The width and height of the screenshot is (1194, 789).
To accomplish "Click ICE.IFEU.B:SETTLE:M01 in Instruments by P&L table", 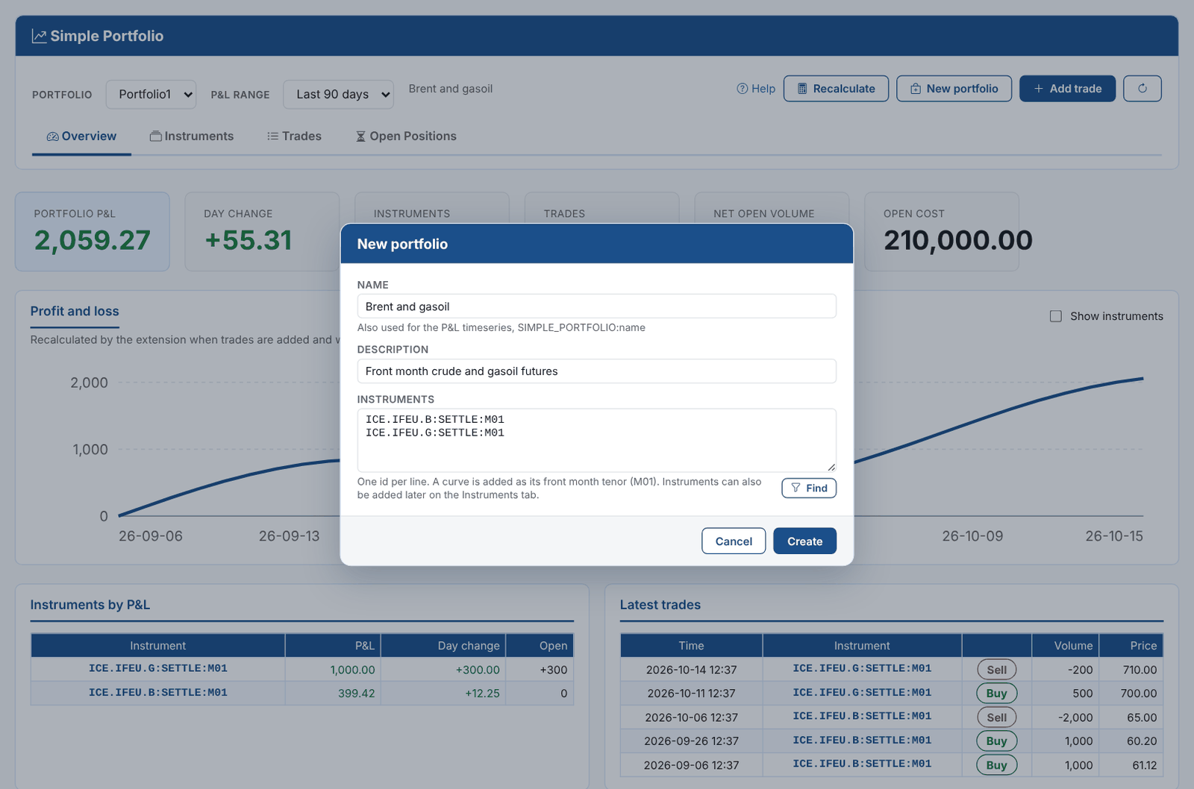I will (158, 693).
